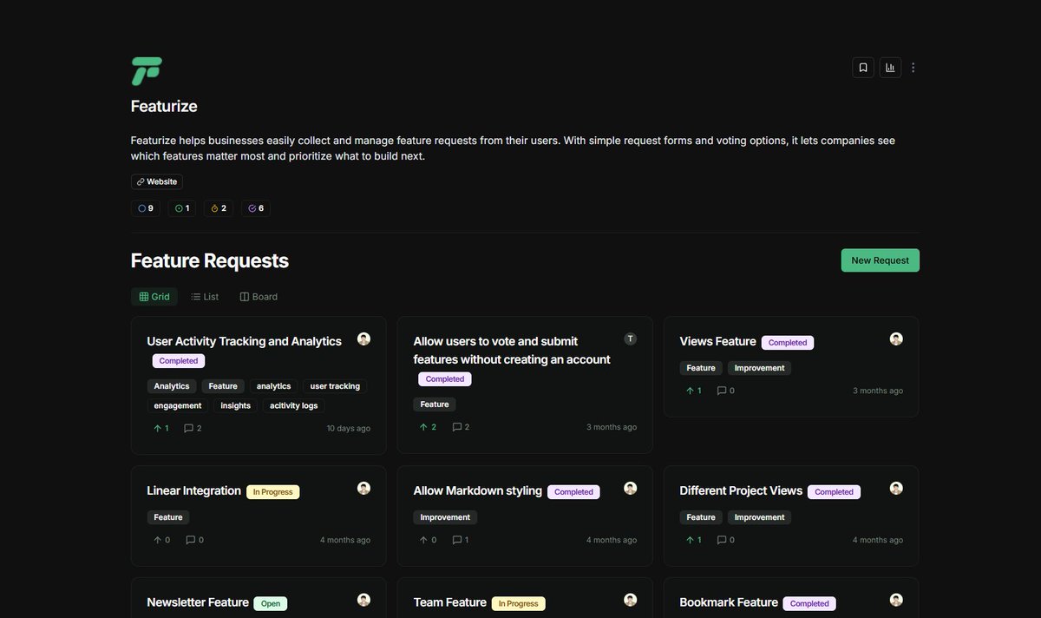
Task: Open the Newsletter Feature request
Action: tap(198, 602)
